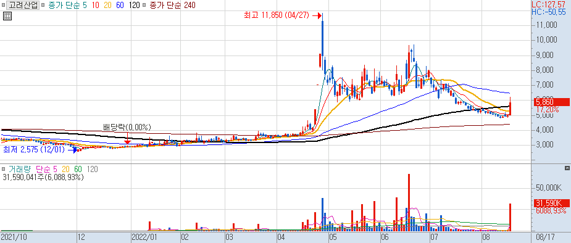Click the 최저 2,575 (12/01) low annotation
This screenshot has height=243, width=571.
[33, 149]
